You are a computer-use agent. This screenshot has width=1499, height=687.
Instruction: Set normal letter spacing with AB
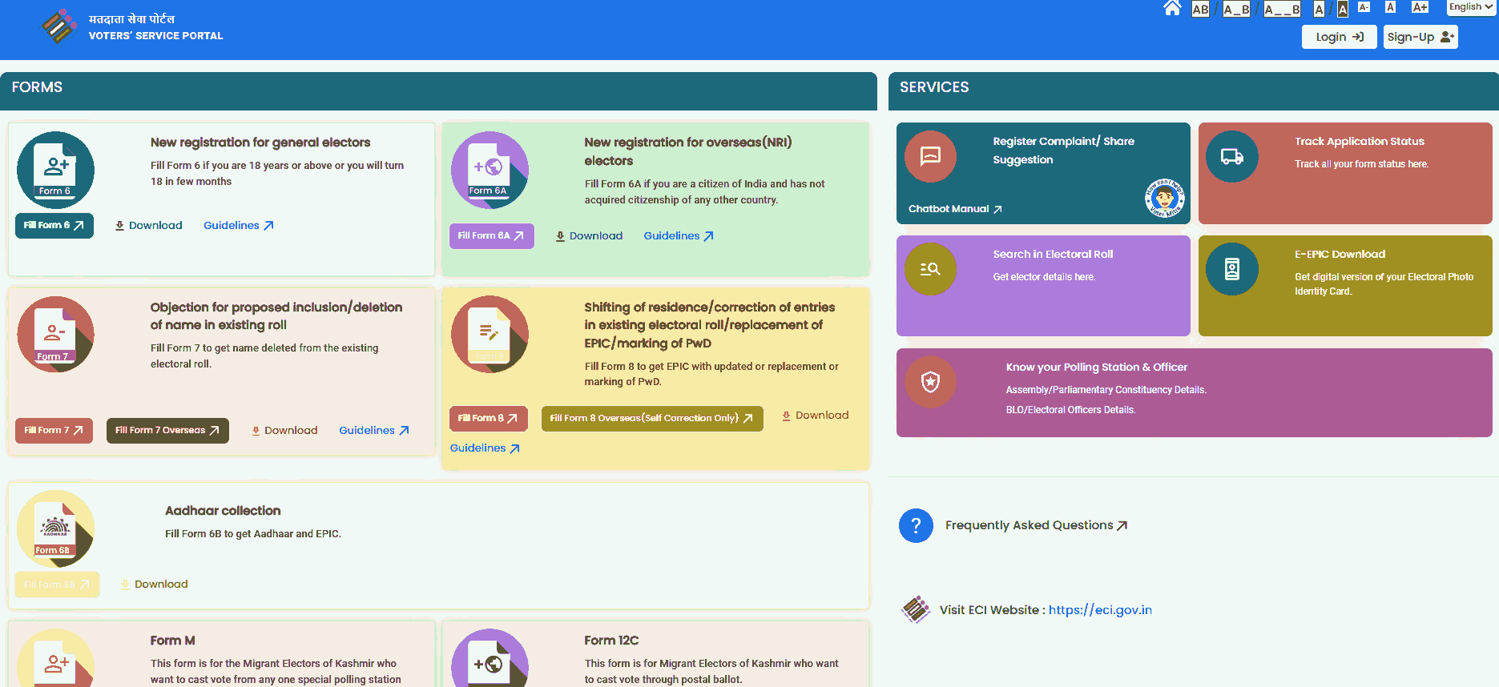tap(1200, 10)
